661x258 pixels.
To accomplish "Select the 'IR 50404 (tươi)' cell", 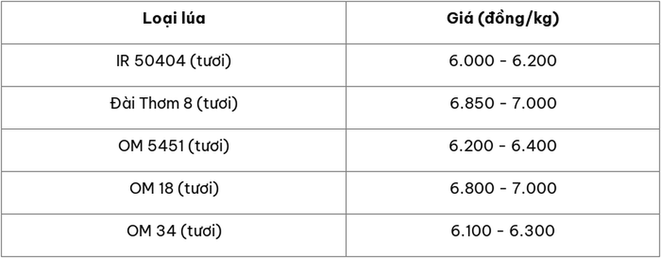I will tap(174, 65).
